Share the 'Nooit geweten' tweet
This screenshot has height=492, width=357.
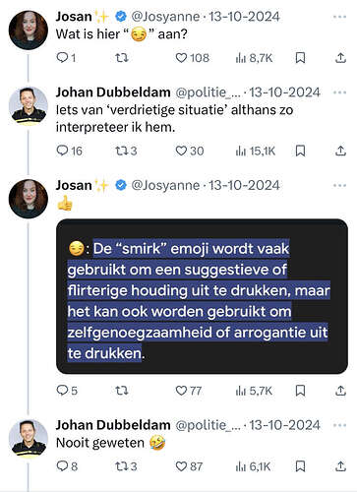point(340,466)
